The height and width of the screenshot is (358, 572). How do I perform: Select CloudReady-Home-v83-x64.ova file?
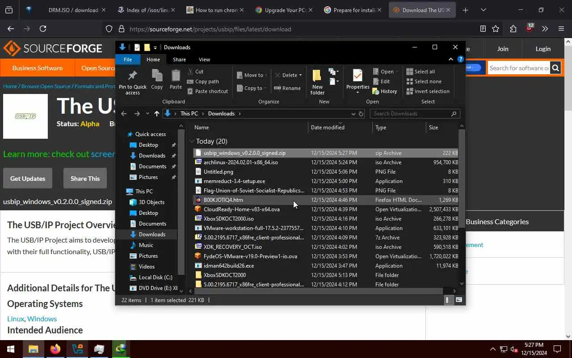[x=326, y=209]
